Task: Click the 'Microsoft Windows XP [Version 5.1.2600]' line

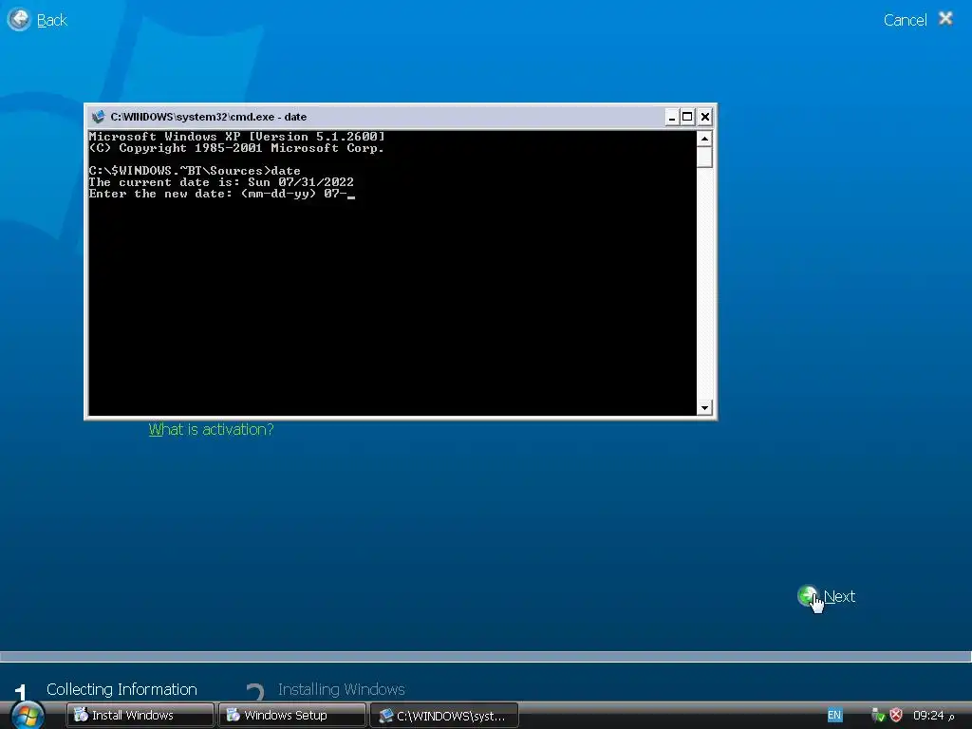Action: [236, 137]
